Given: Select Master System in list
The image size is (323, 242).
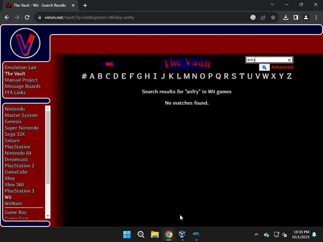Looking at the screenshot, I should point(21,115).
